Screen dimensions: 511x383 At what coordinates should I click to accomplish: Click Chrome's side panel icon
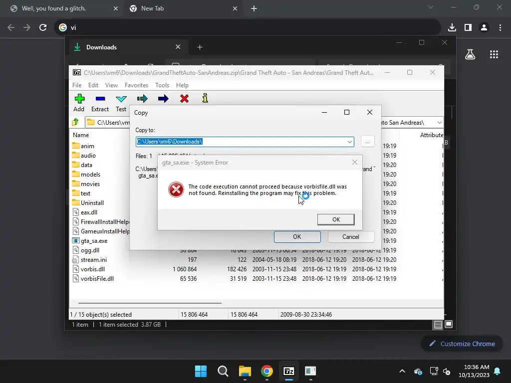coord(468,27)
